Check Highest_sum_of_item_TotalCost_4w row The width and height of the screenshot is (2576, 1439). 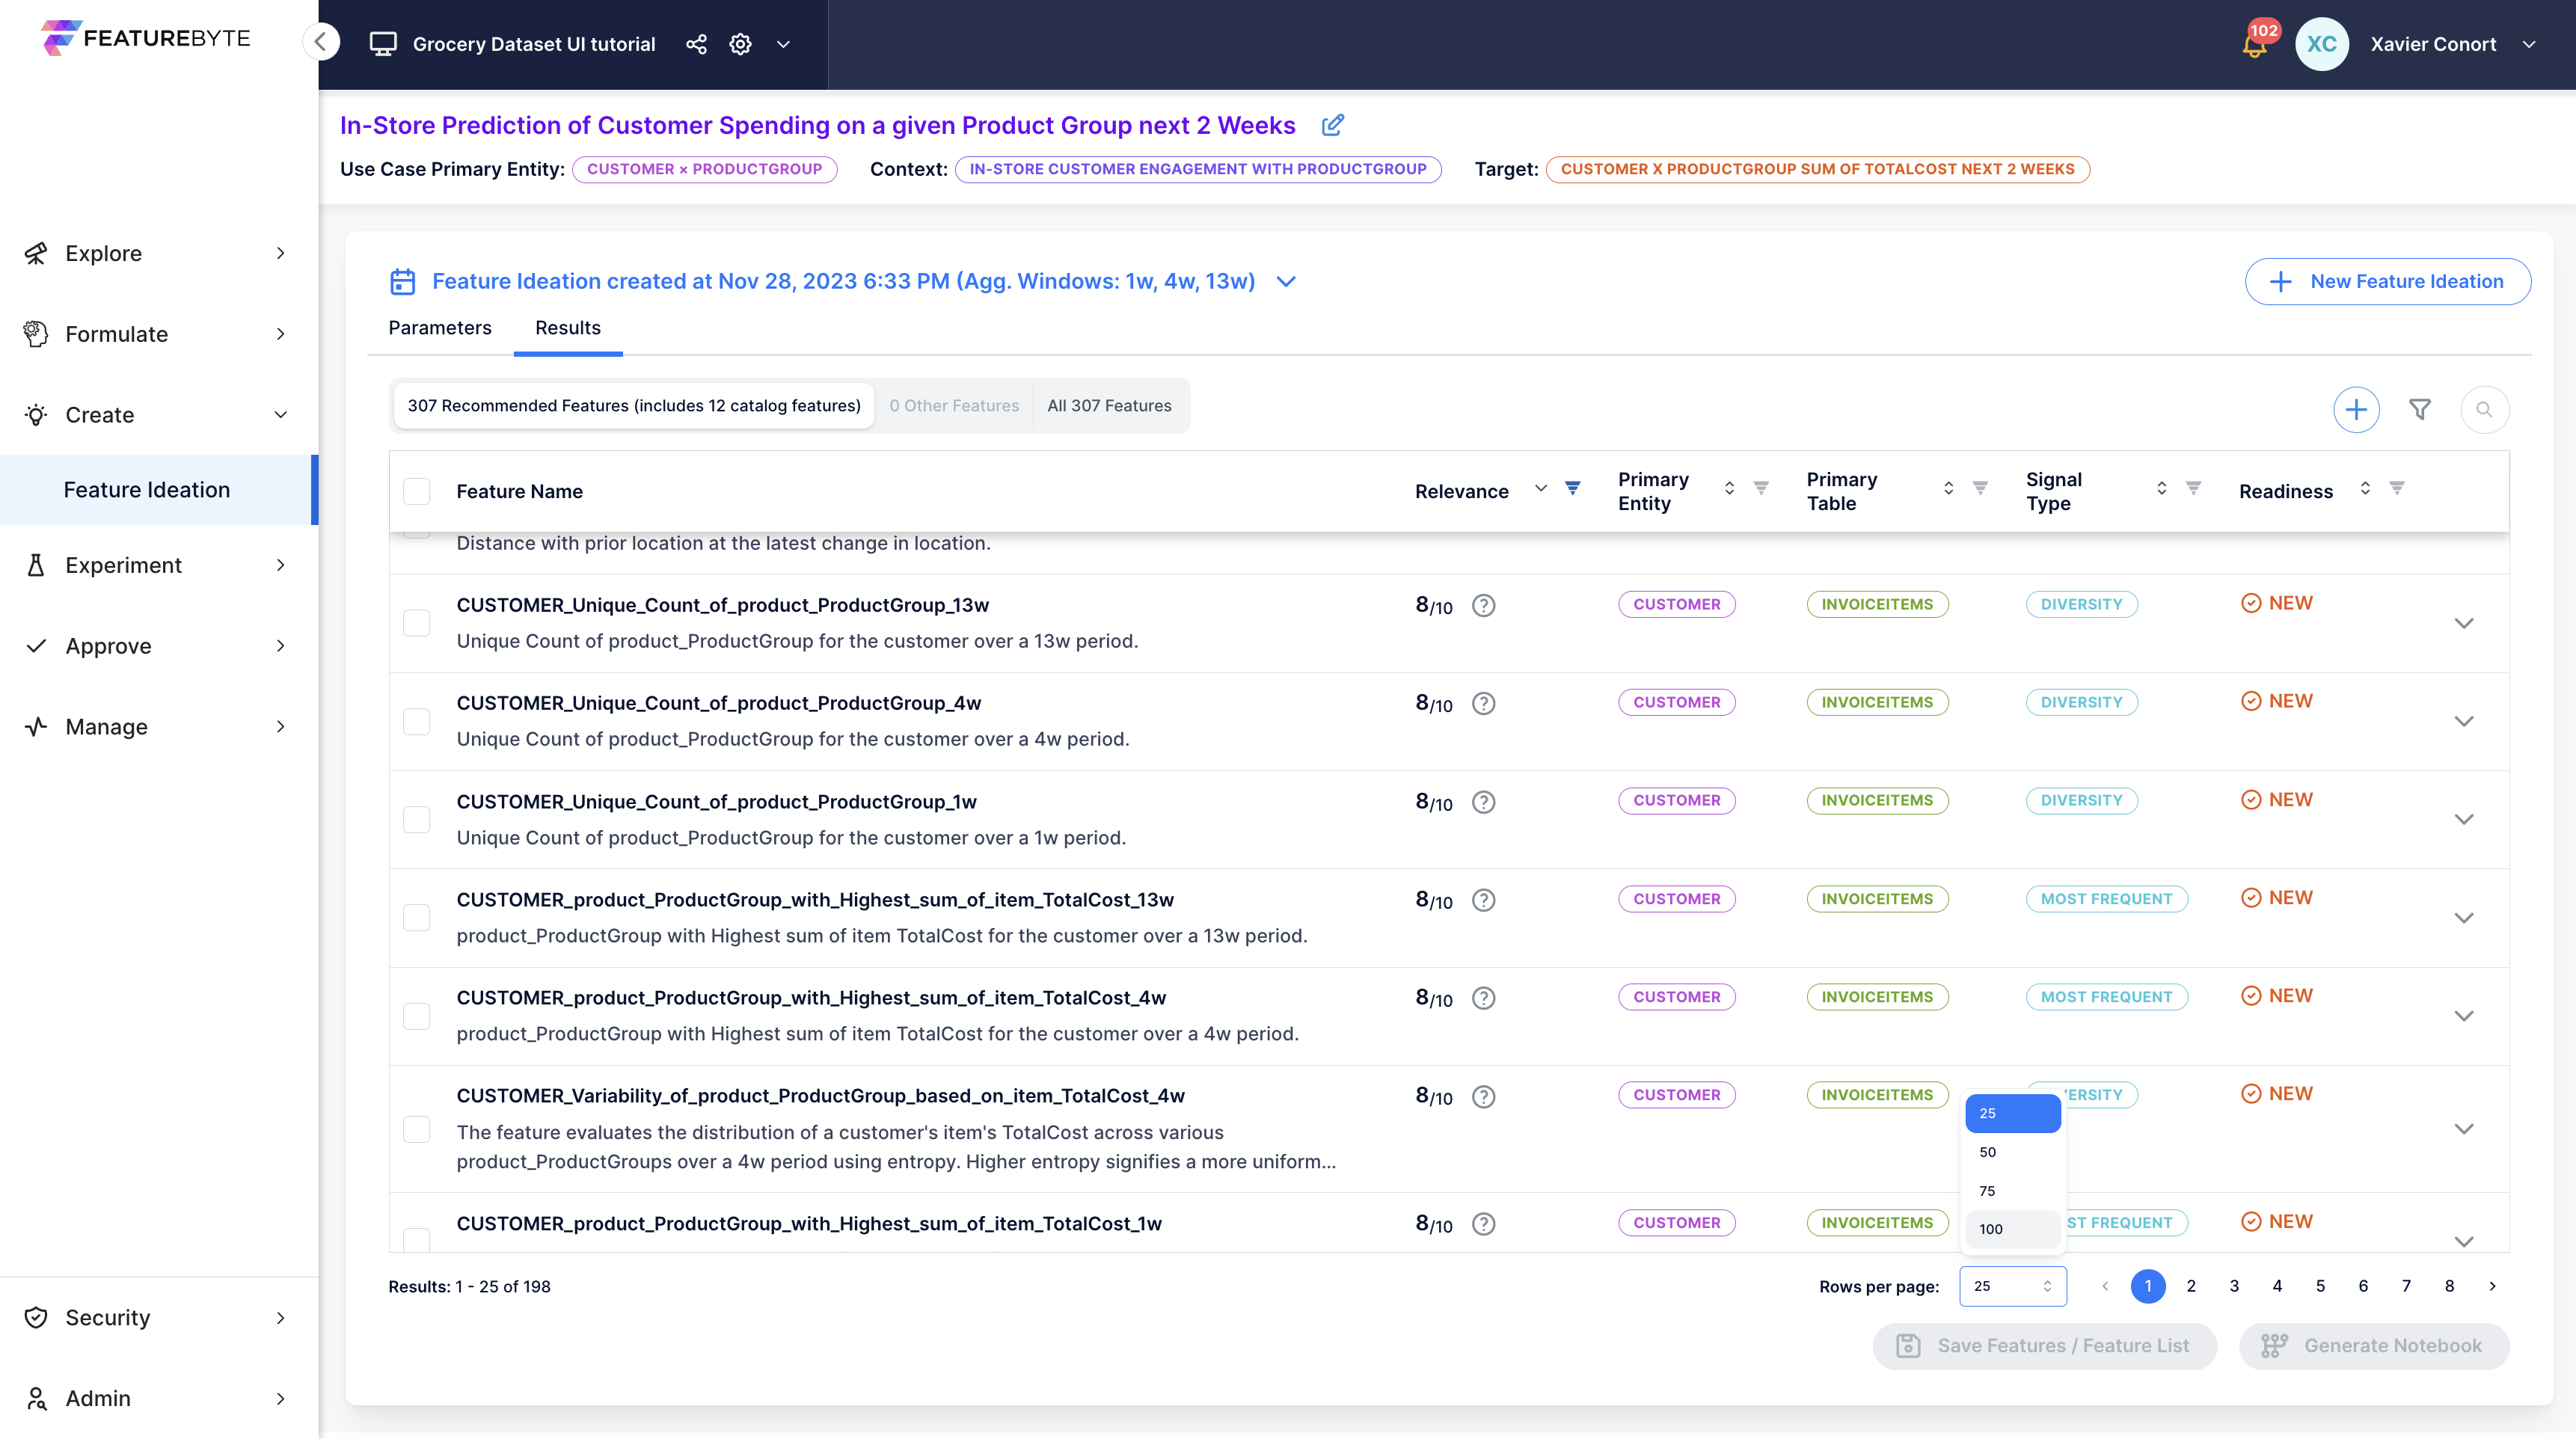tap(416, 1016)
